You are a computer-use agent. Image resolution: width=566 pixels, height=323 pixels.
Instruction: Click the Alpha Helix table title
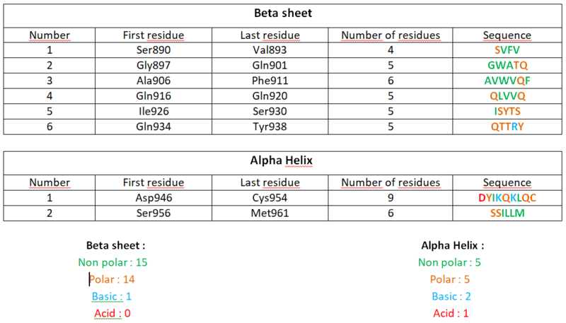[282, 161]
